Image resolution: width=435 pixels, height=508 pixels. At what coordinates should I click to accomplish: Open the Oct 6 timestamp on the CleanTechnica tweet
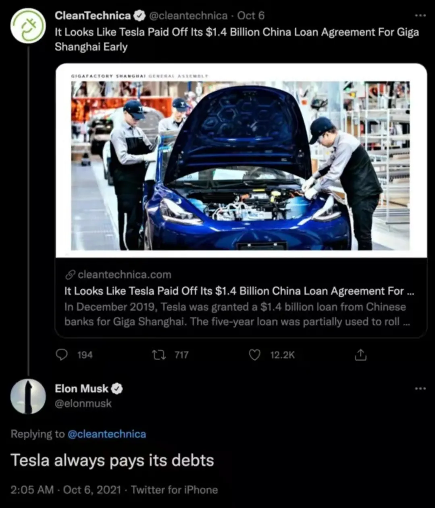[x=251, y=16]
